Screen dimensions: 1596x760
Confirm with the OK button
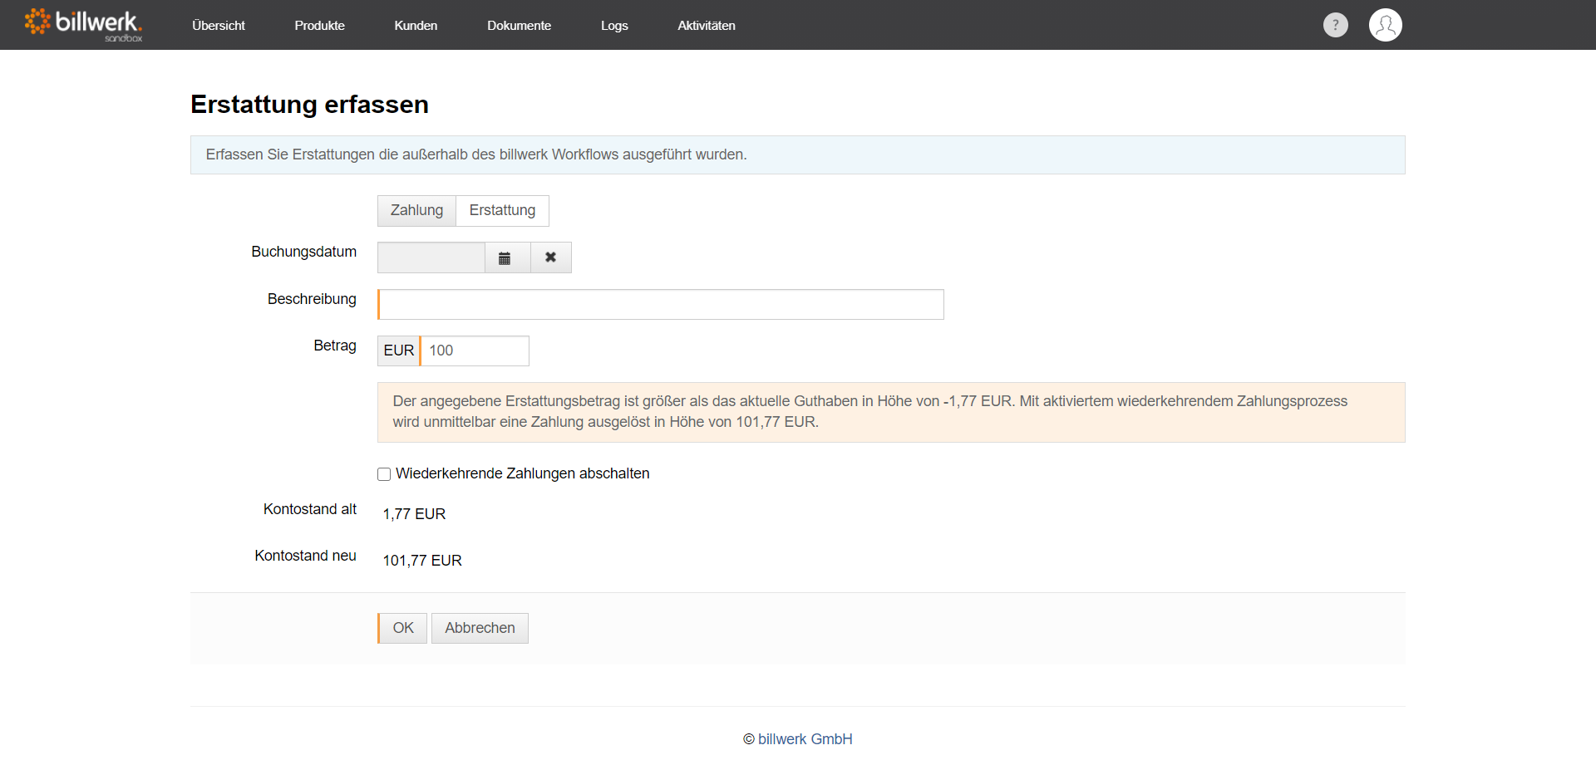pyautogui.click(x=402, y=628)
